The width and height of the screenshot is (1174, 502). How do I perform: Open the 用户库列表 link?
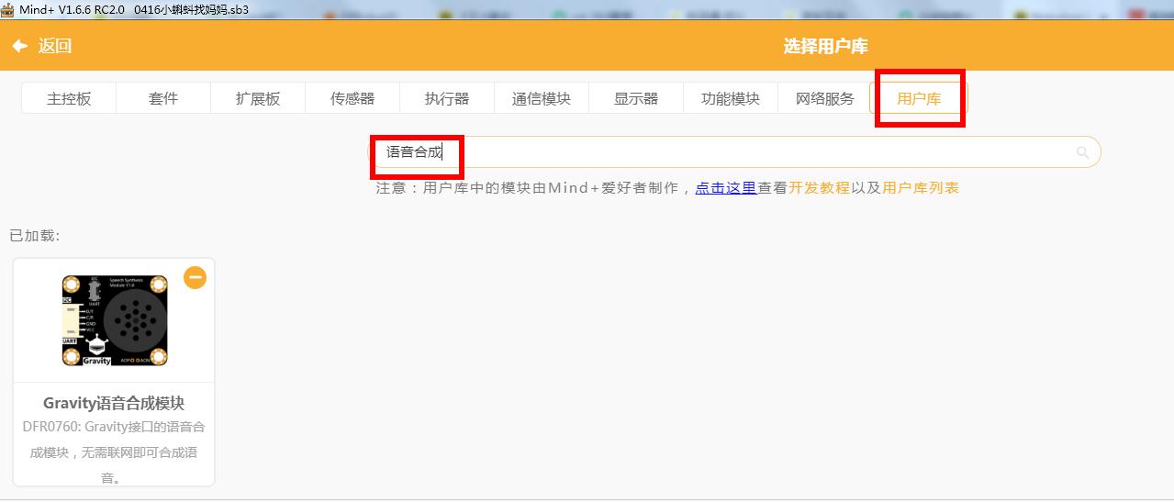921,188
